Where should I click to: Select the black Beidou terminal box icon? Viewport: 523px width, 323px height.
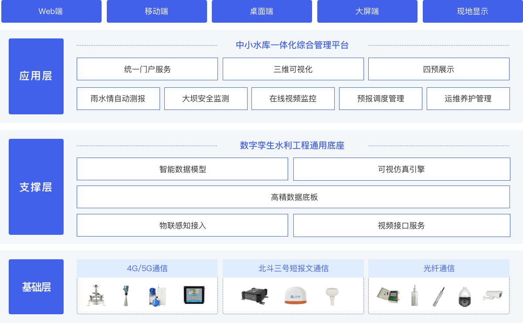tap(255, 296)
